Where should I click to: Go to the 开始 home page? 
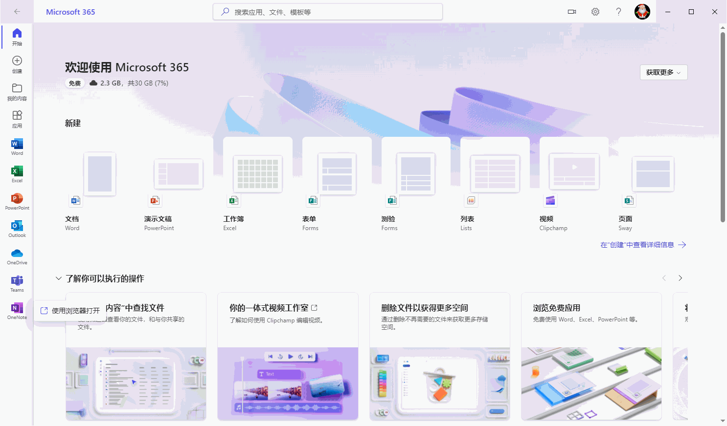[x=17, y=37]
